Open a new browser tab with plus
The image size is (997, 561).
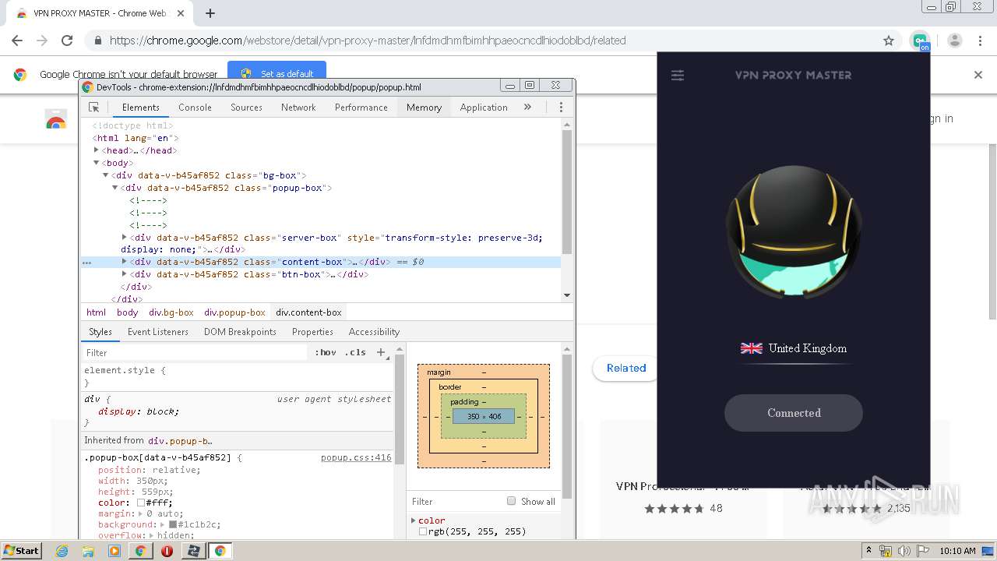click(x=210, y=13)
